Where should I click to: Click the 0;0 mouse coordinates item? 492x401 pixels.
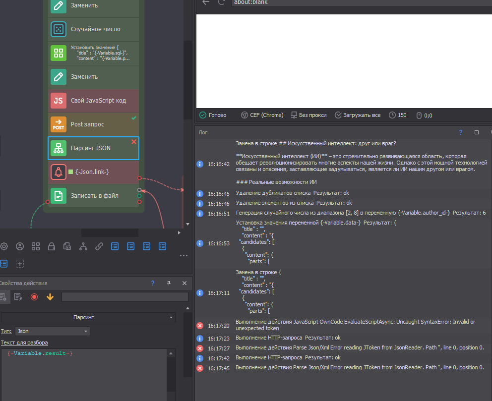click(x=424, y=115)
